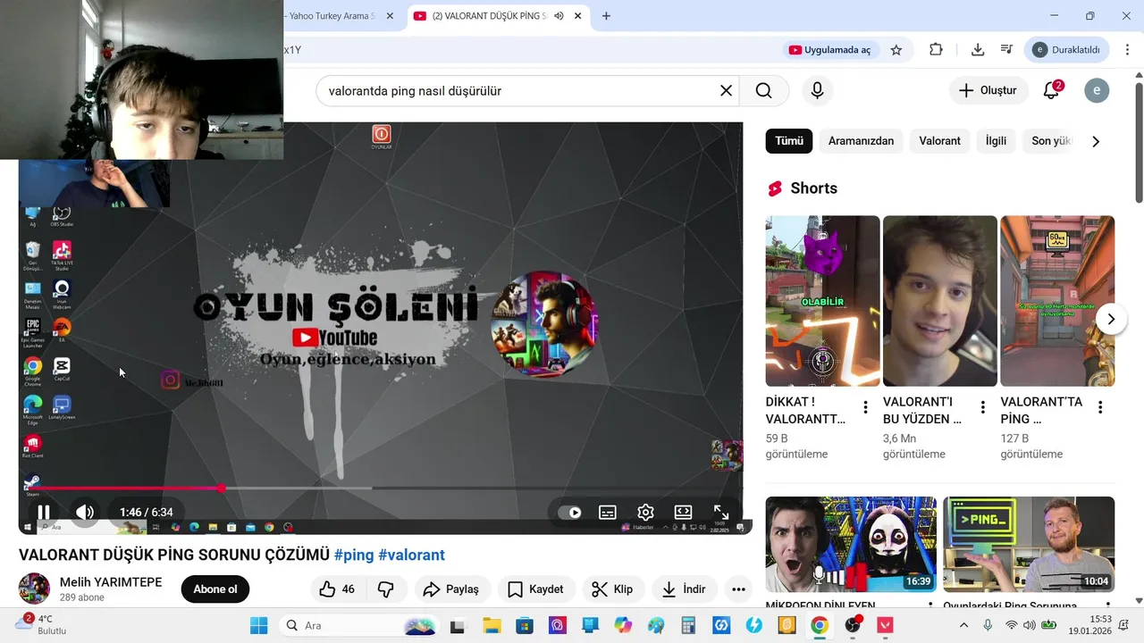Switch to theater mode view

click(x=683, y=513)
